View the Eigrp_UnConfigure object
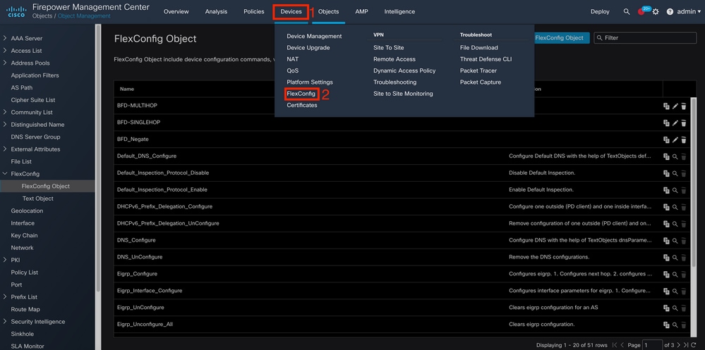The width and height of the screenshot is (705, 350). tap(675, 308)
